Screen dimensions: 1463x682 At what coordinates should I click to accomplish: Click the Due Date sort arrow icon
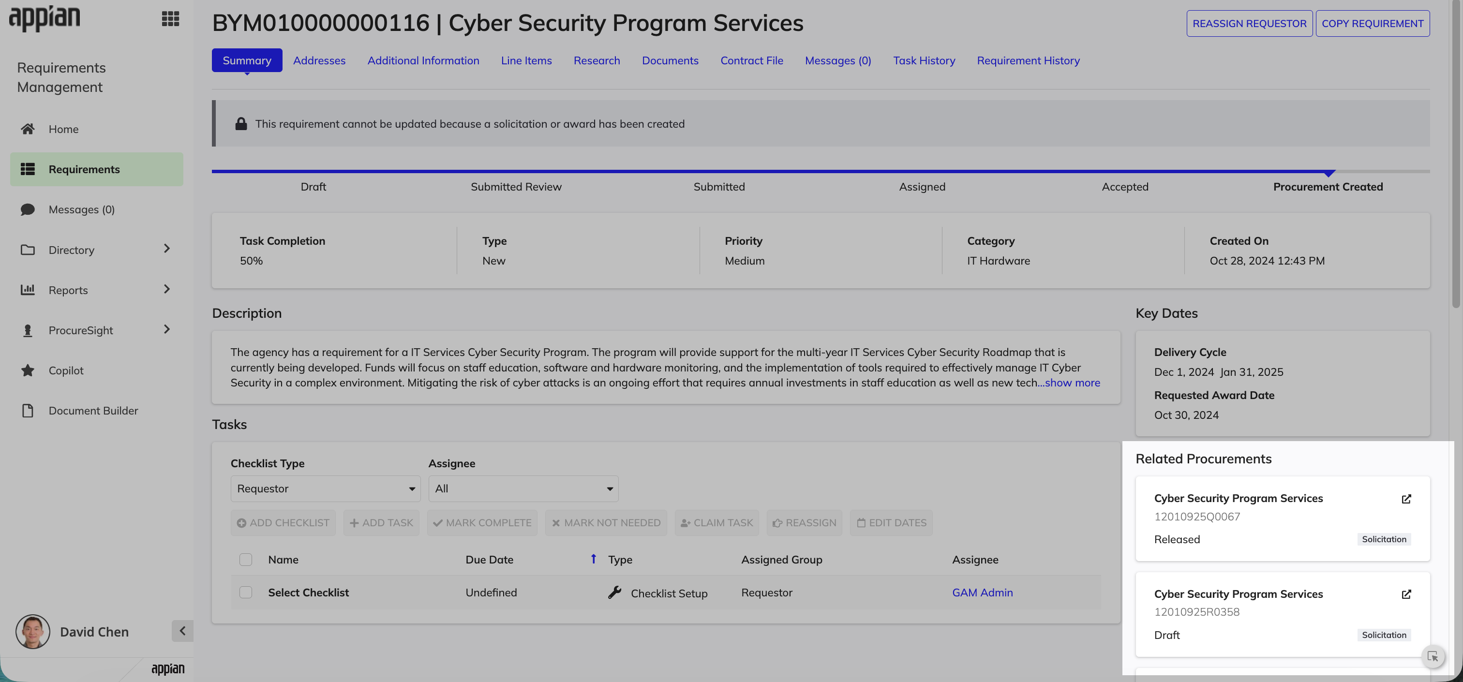594,559
